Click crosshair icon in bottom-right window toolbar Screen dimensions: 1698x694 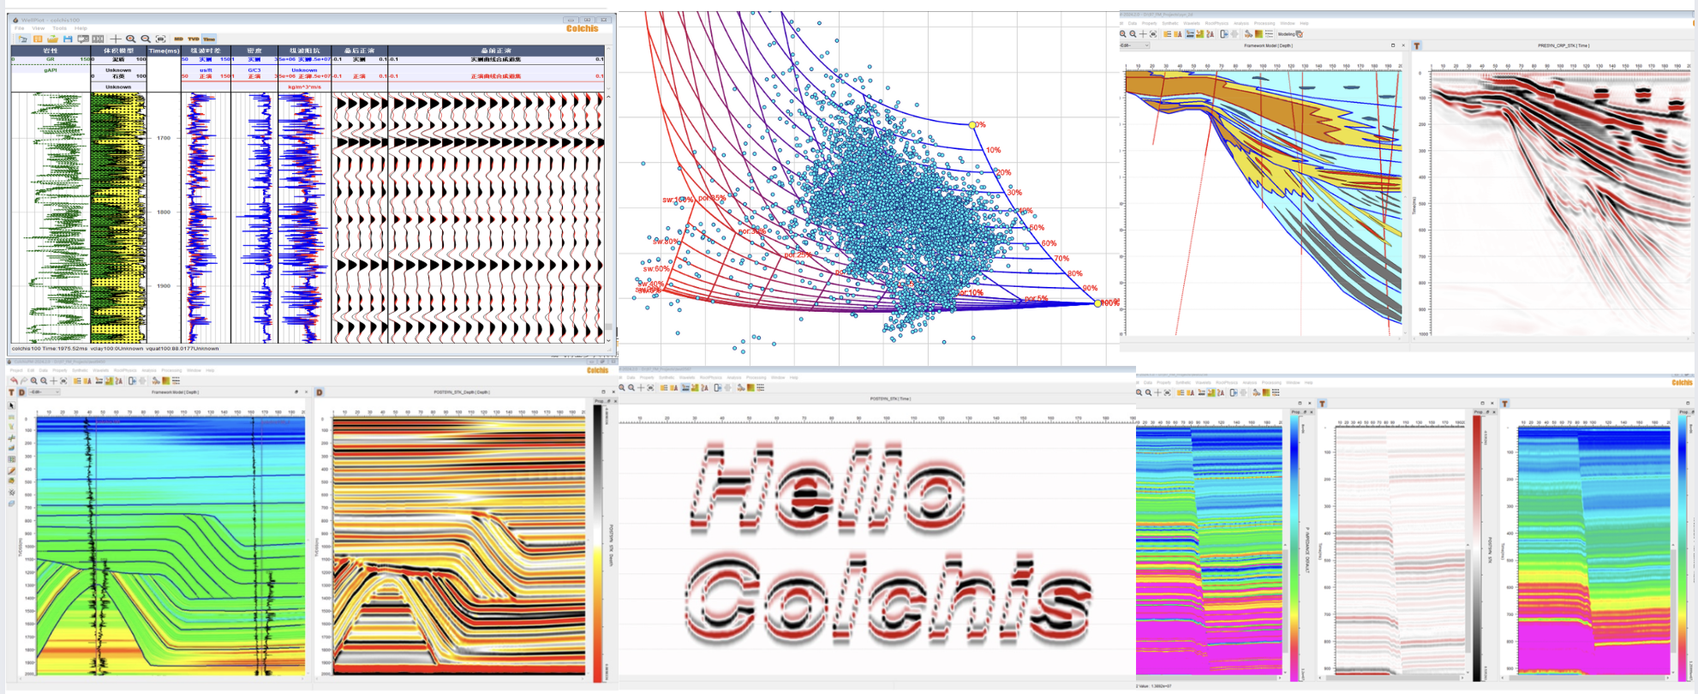pyautogui.click(x=1158, y=392)
